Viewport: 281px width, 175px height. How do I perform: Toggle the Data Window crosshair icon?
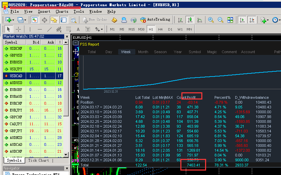[44, 20]
